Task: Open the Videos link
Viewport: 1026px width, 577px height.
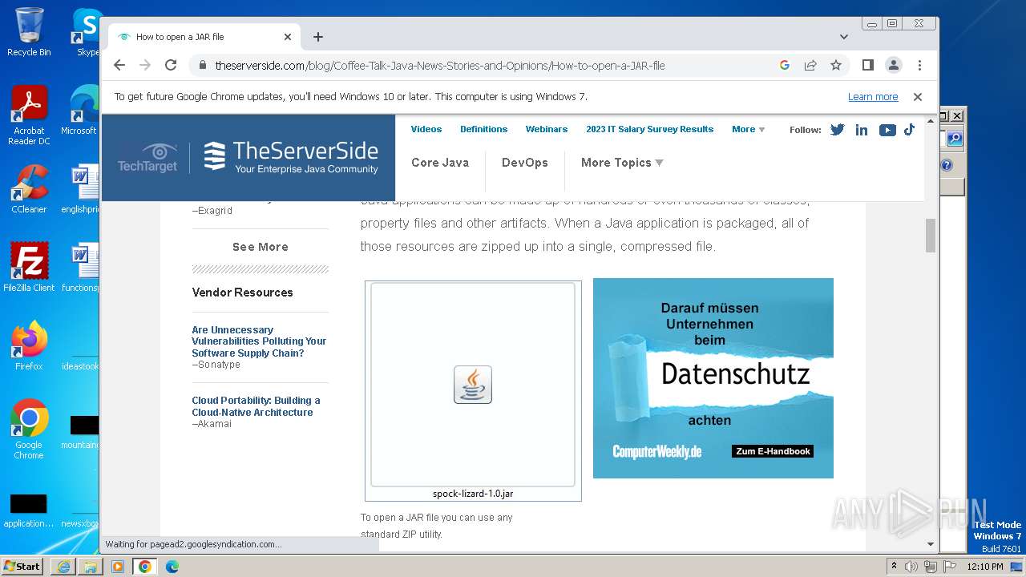Action: click(x=426, y=129)
